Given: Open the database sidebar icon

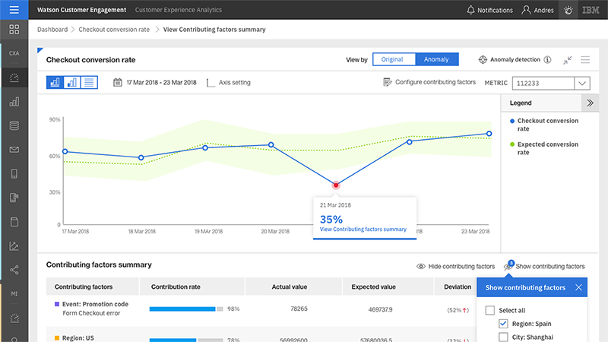Looking at the screenshot, I should pos(14,125).
